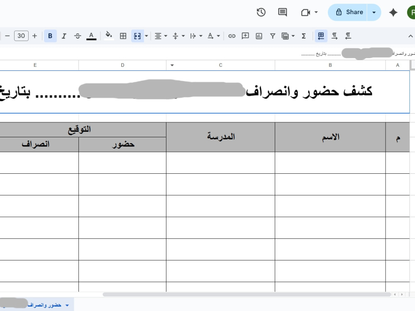415x311 pixels.
Task: Open the functions sigma icon
Action: tap(304, 36)
